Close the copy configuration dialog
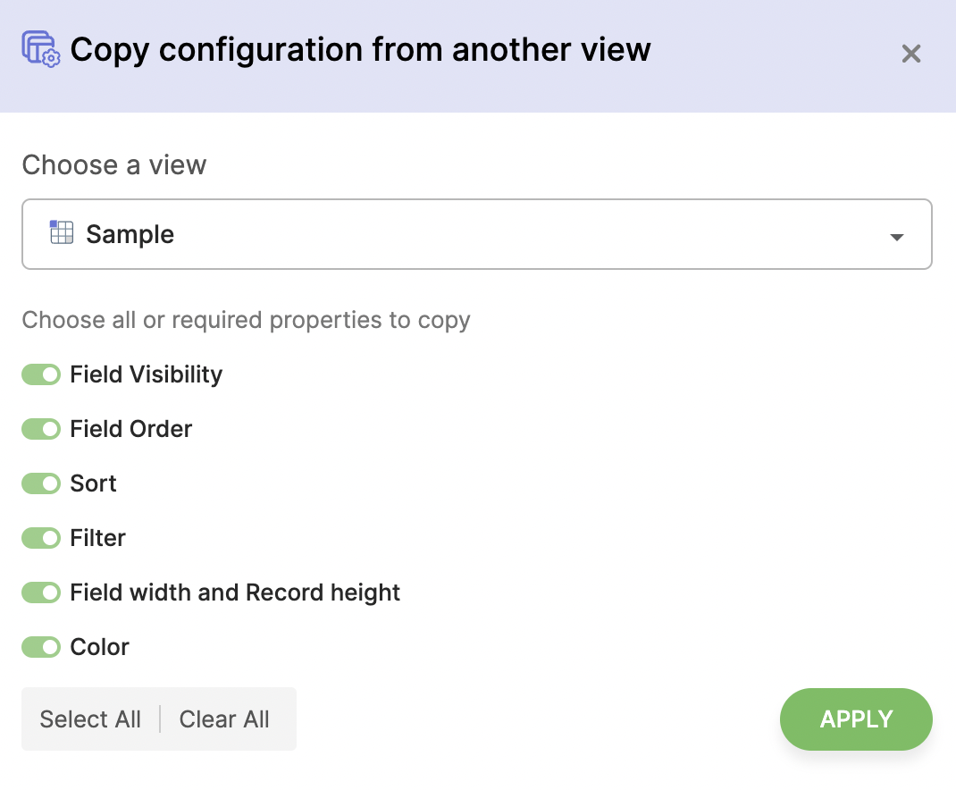The height and width of the screenshot is (790, 956). (910, 54)
